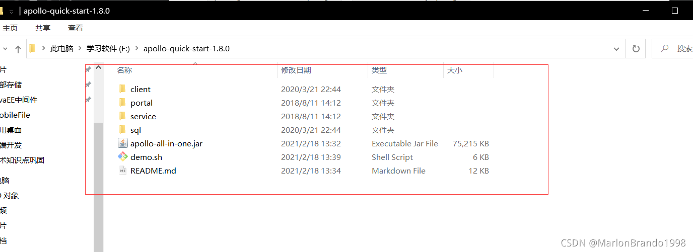Maximize the explorer window
693x252 pixels.
pyautogui.click(x=675, y=10)
